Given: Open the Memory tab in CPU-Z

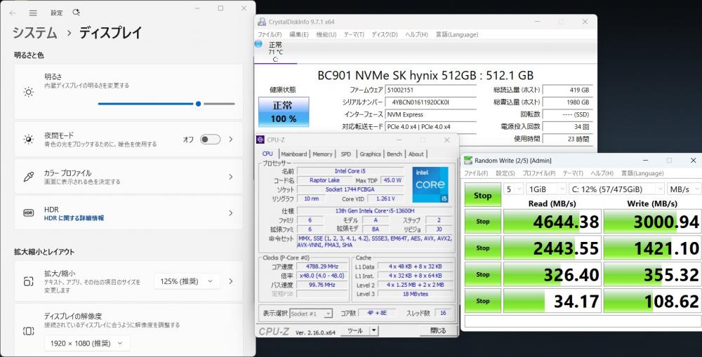Looking at the screenshot, I should (322, 154).
